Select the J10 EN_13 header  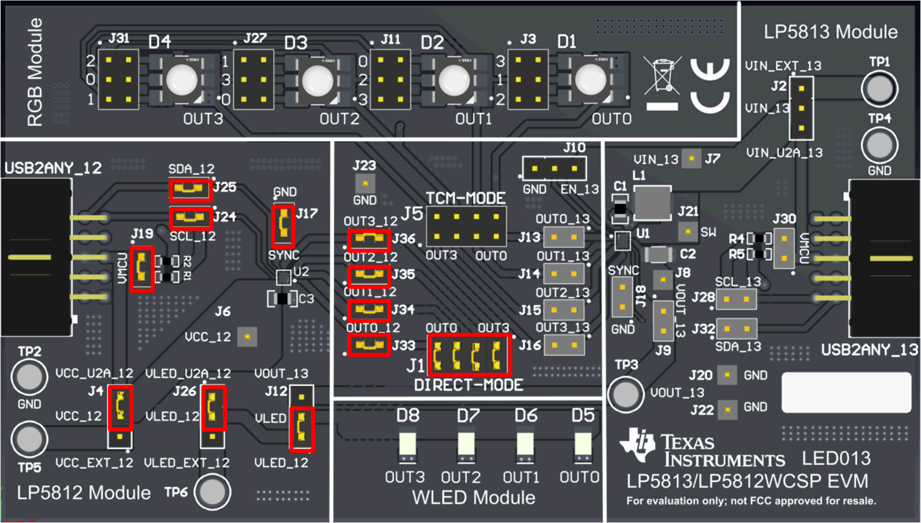pos(554,168)
